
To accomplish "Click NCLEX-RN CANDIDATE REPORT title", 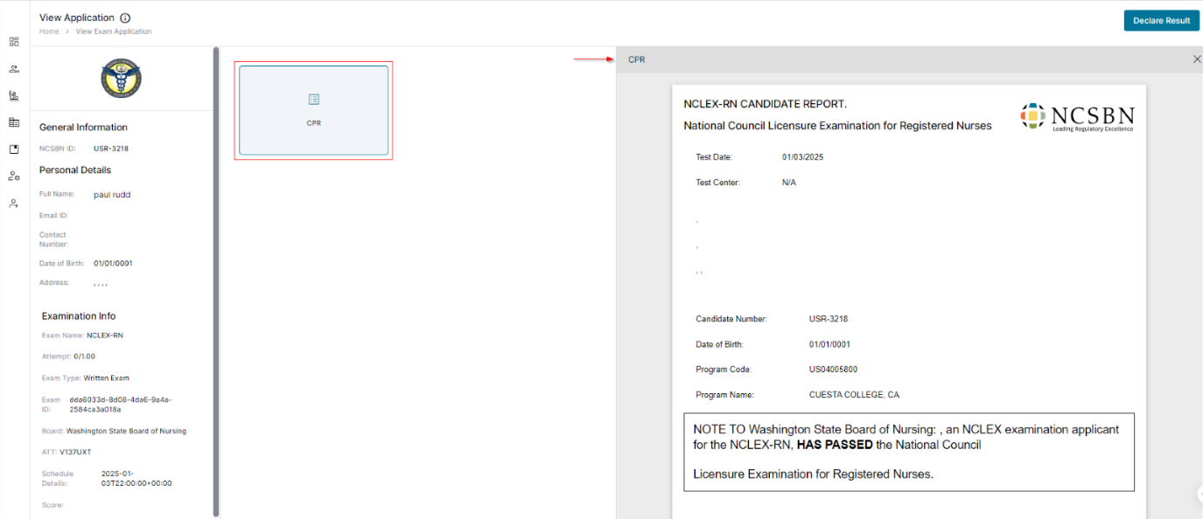I will click(x=766, y=104).
